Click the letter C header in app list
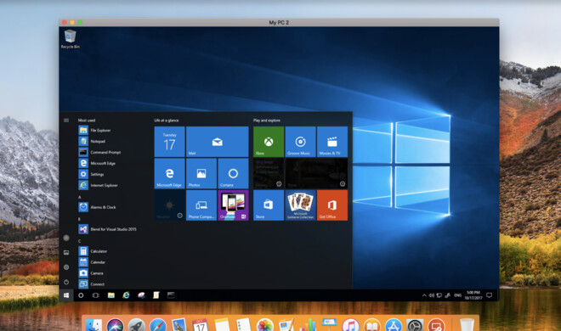This screenshot has height=331, width=561. click(x=79, y=241)
